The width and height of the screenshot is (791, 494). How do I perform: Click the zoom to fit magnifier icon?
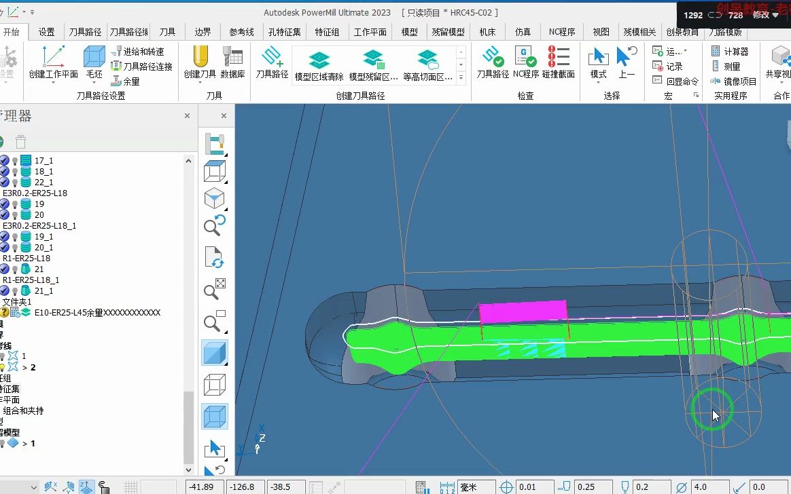point(215,290)
